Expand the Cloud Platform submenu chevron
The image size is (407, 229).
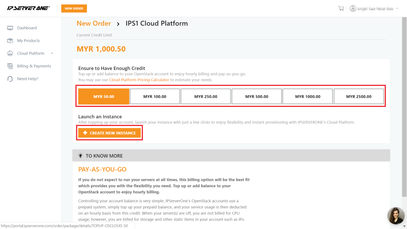click(x=52, y=53)
